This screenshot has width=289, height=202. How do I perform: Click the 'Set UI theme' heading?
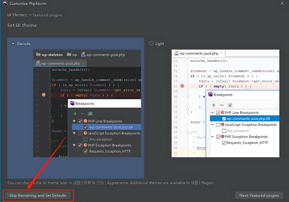pyautogui.click(x=22, y=25)
